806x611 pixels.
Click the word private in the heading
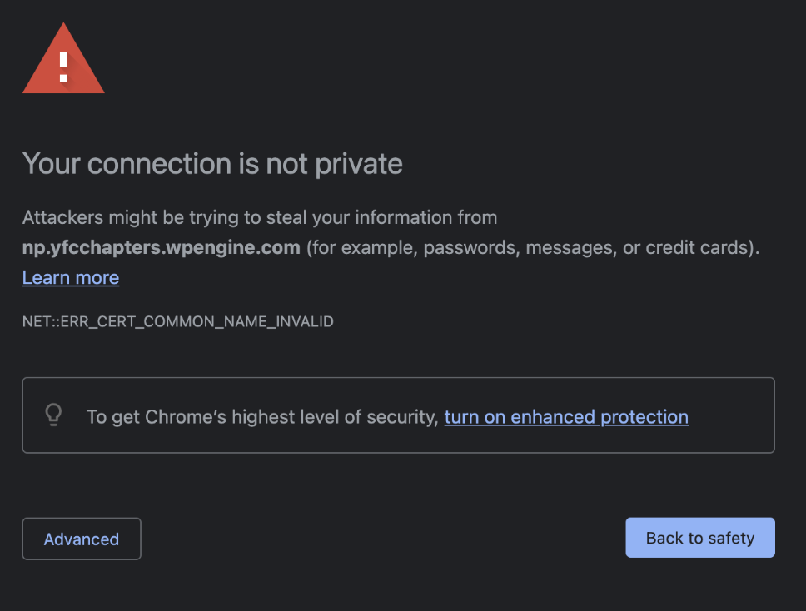359,165
